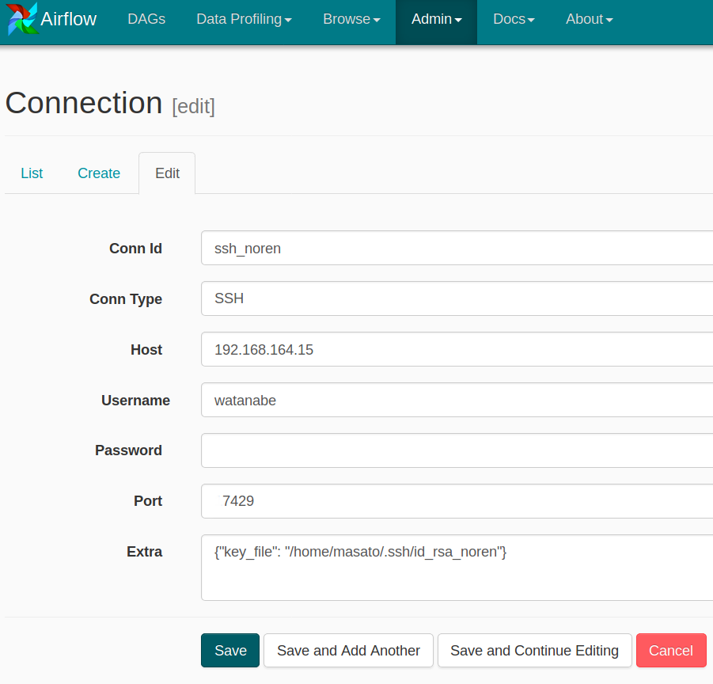The image size is (713, 684).
Task: Switch to the Create tab
Action: (x=98, y=173)
